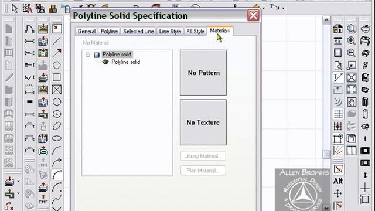The height and width of the screenshot is (211, 375).
Task: Toggle the object snaps square-with-circle icon
Action: pyautogui.click(x=338, y=138)
